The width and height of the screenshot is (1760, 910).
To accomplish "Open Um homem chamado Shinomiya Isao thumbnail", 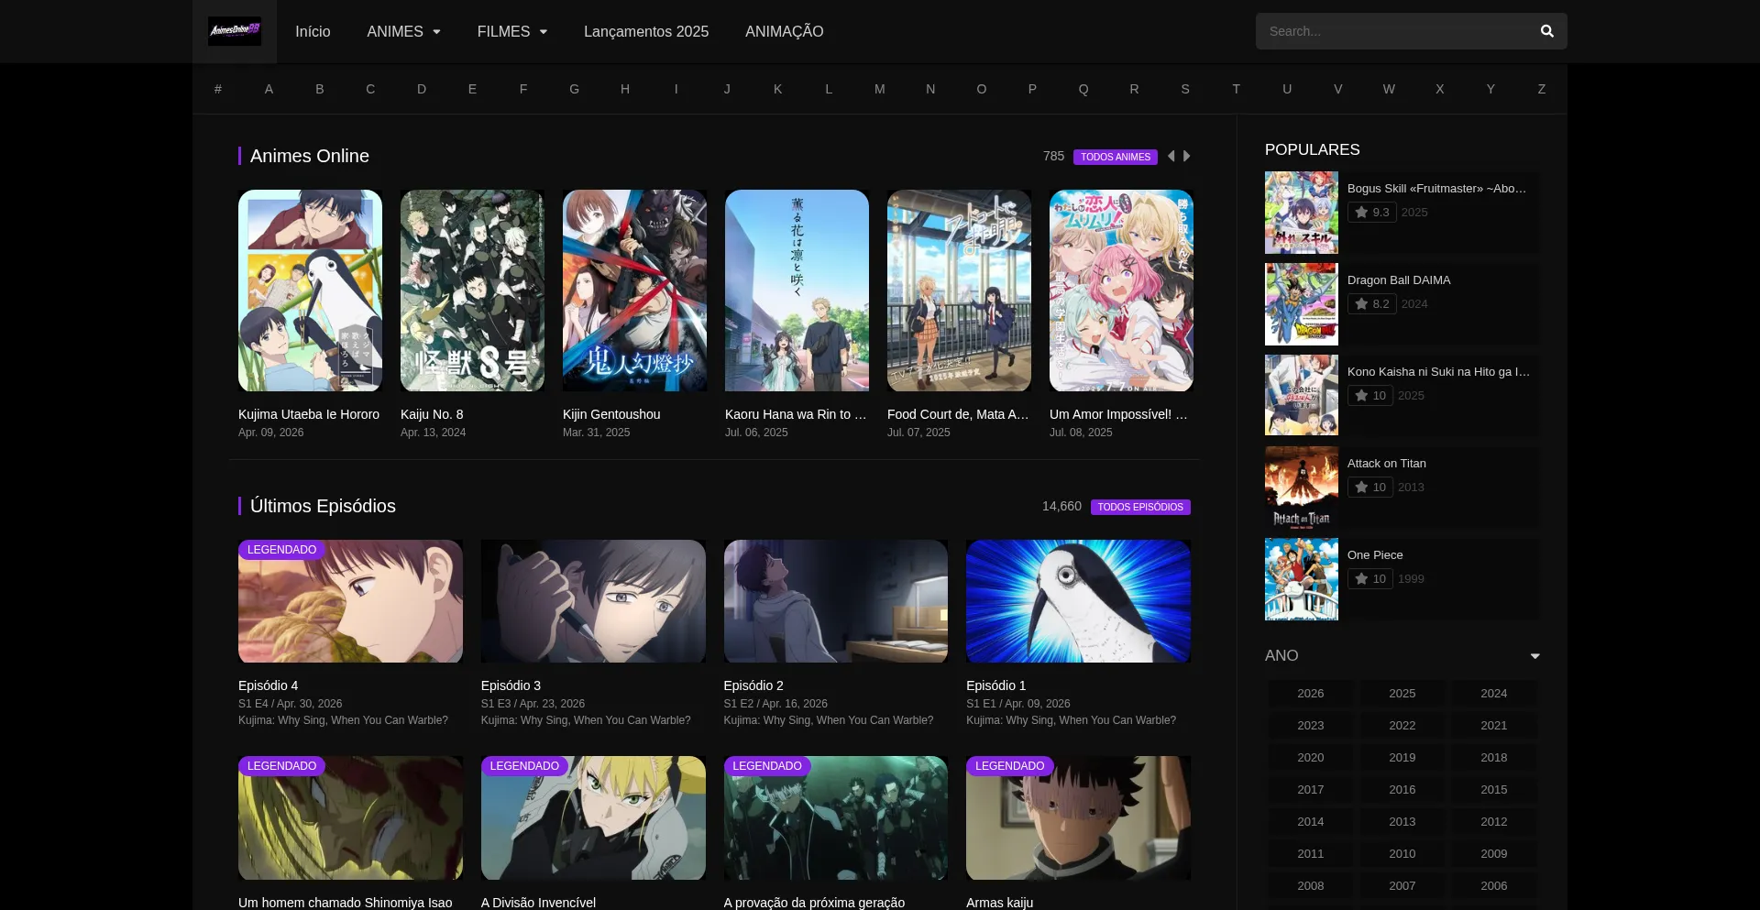I will click(x=350, y=817).
